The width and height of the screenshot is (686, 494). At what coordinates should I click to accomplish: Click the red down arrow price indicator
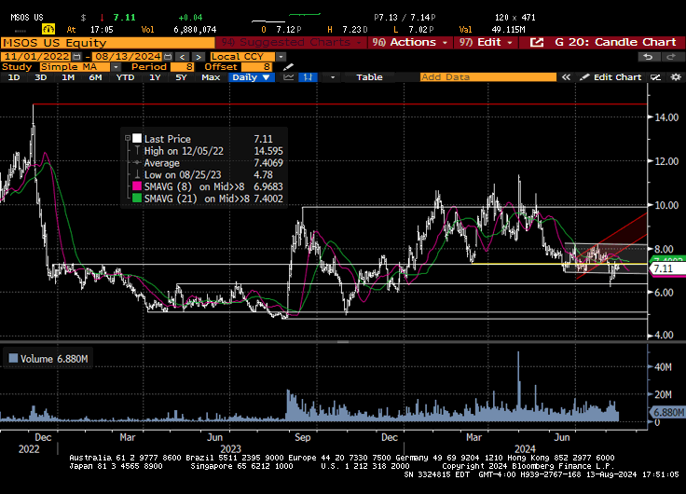click(102, 18)
